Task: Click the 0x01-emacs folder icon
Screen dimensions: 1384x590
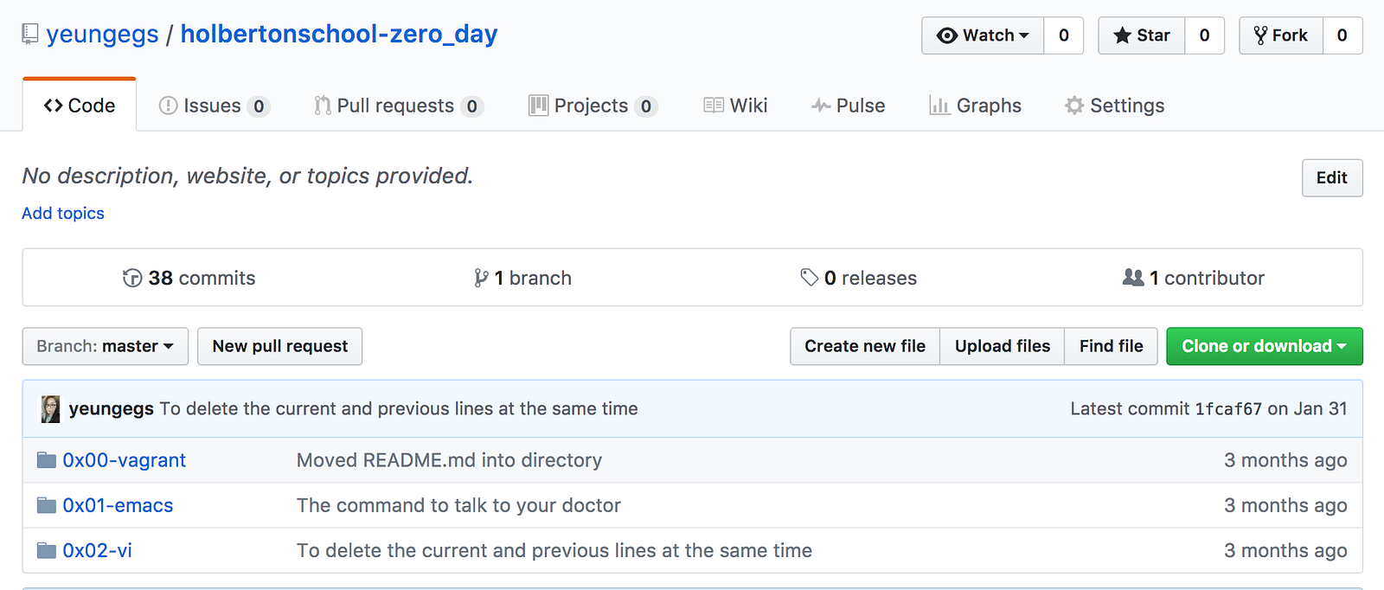Action: click(x=47, y=505)
